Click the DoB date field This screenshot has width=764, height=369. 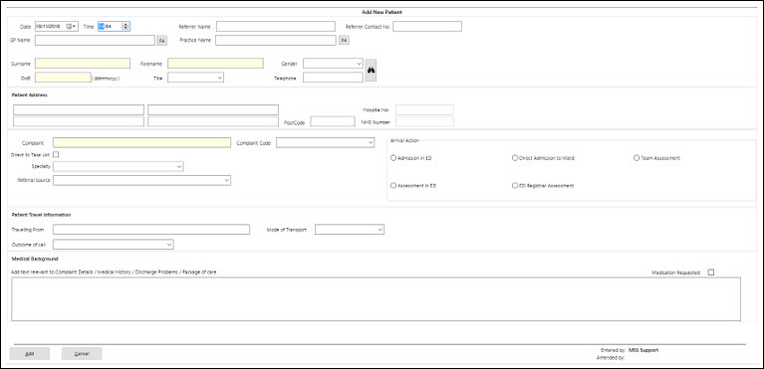click(63, 78)
